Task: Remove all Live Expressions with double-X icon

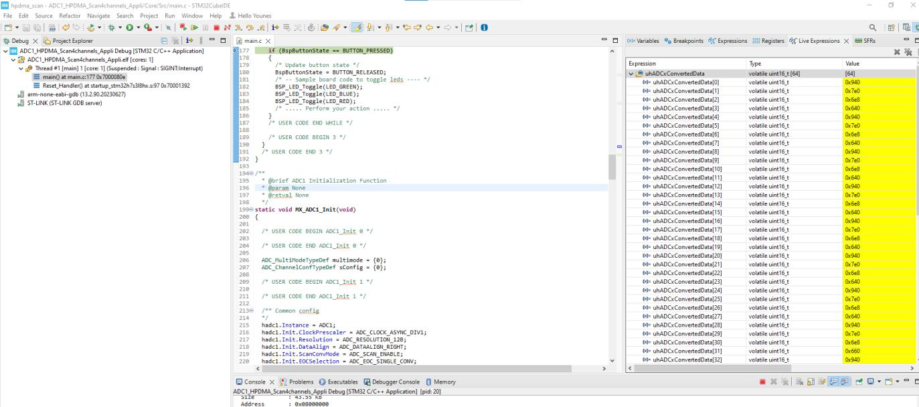Action: pos(908,51)
